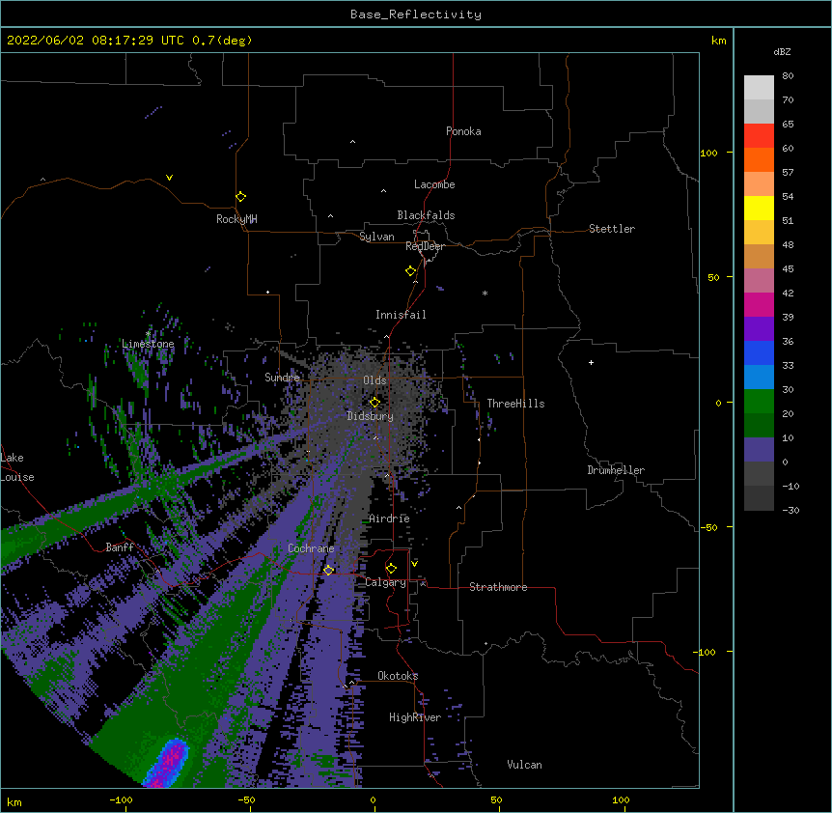832x813 pixels.
Task: Click the Innisfail town label
Action: [401, 315]
